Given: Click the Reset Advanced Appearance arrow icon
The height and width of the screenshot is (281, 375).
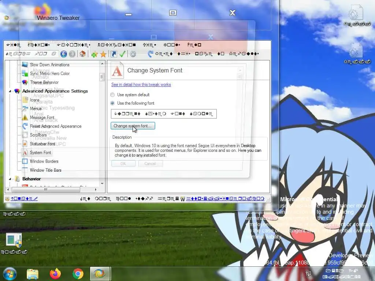Looking at the screenshot, I should point(25,126).
